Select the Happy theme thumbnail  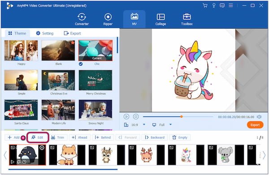21,51
